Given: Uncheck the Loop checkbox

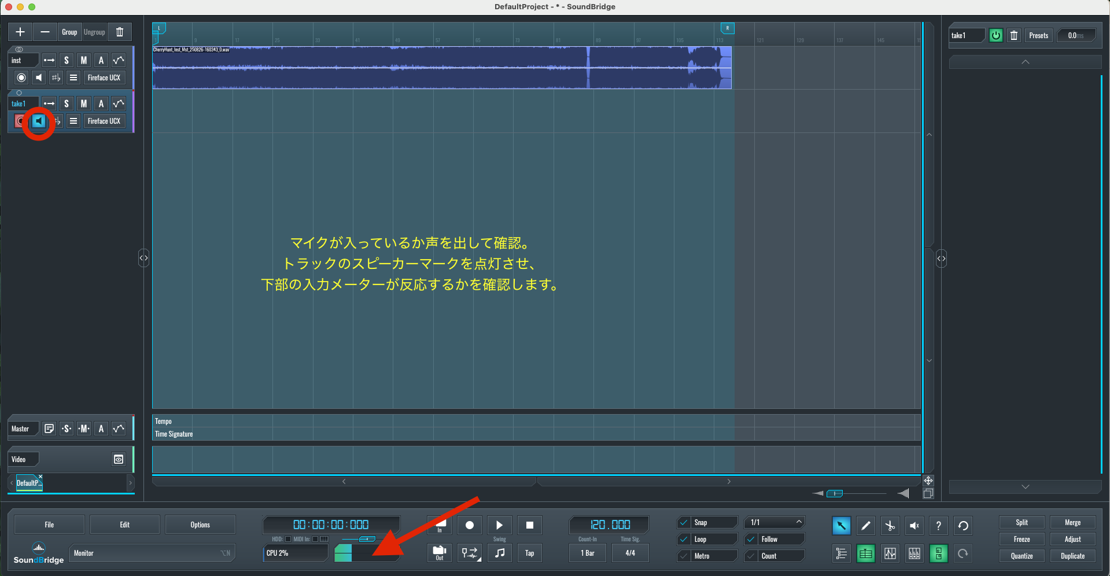Looking at the screenshot, I should [x=684, y=539].
